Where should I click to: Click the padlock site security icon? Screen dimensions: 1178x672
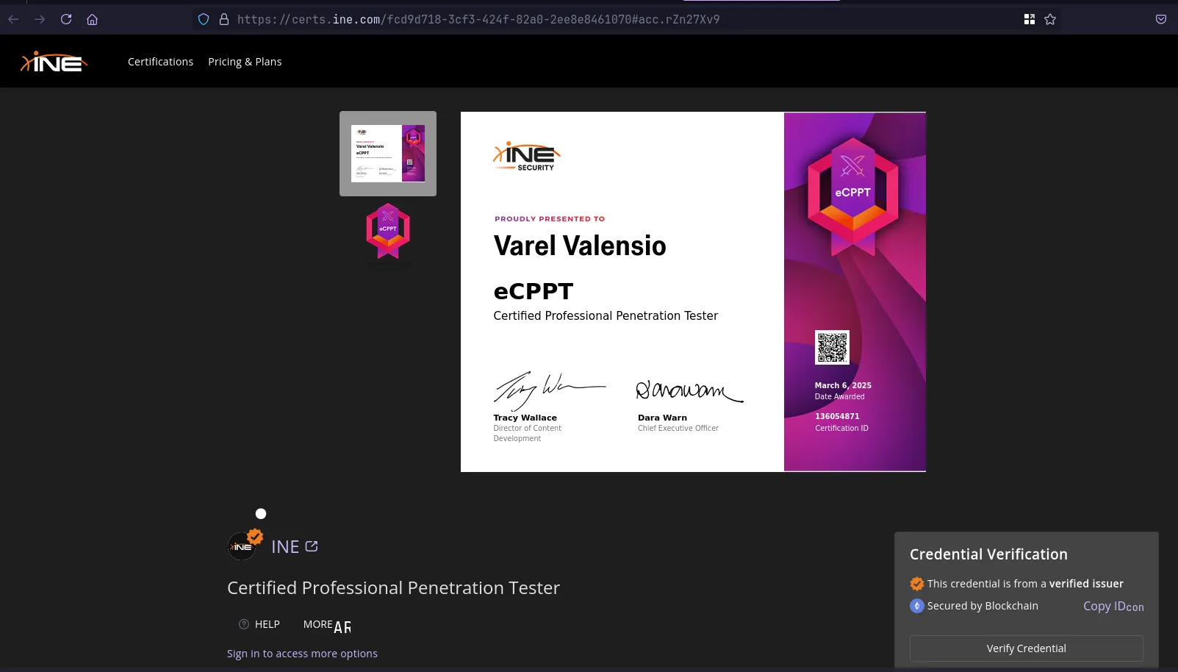pyautogui.click(x=223, y=19)
